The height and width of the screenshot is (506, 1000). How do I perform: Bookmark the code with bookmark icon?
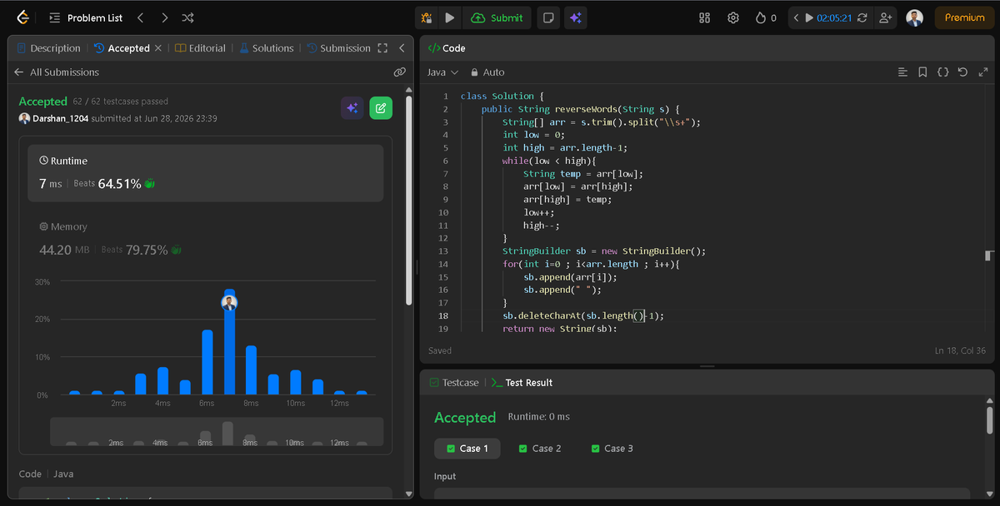tap(922, 72)
